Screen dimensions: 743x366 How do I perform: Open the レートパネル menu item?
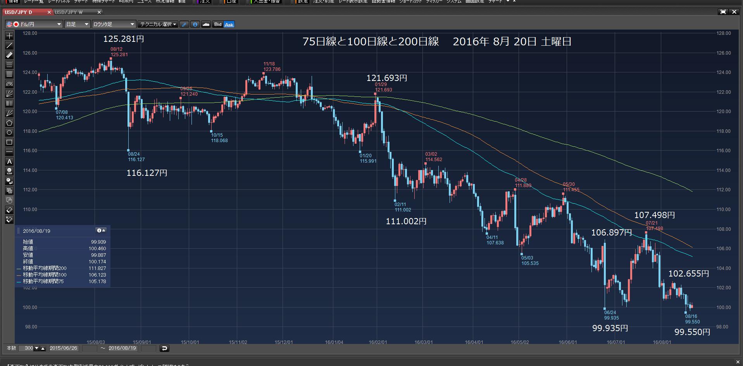tap(59, 1)
